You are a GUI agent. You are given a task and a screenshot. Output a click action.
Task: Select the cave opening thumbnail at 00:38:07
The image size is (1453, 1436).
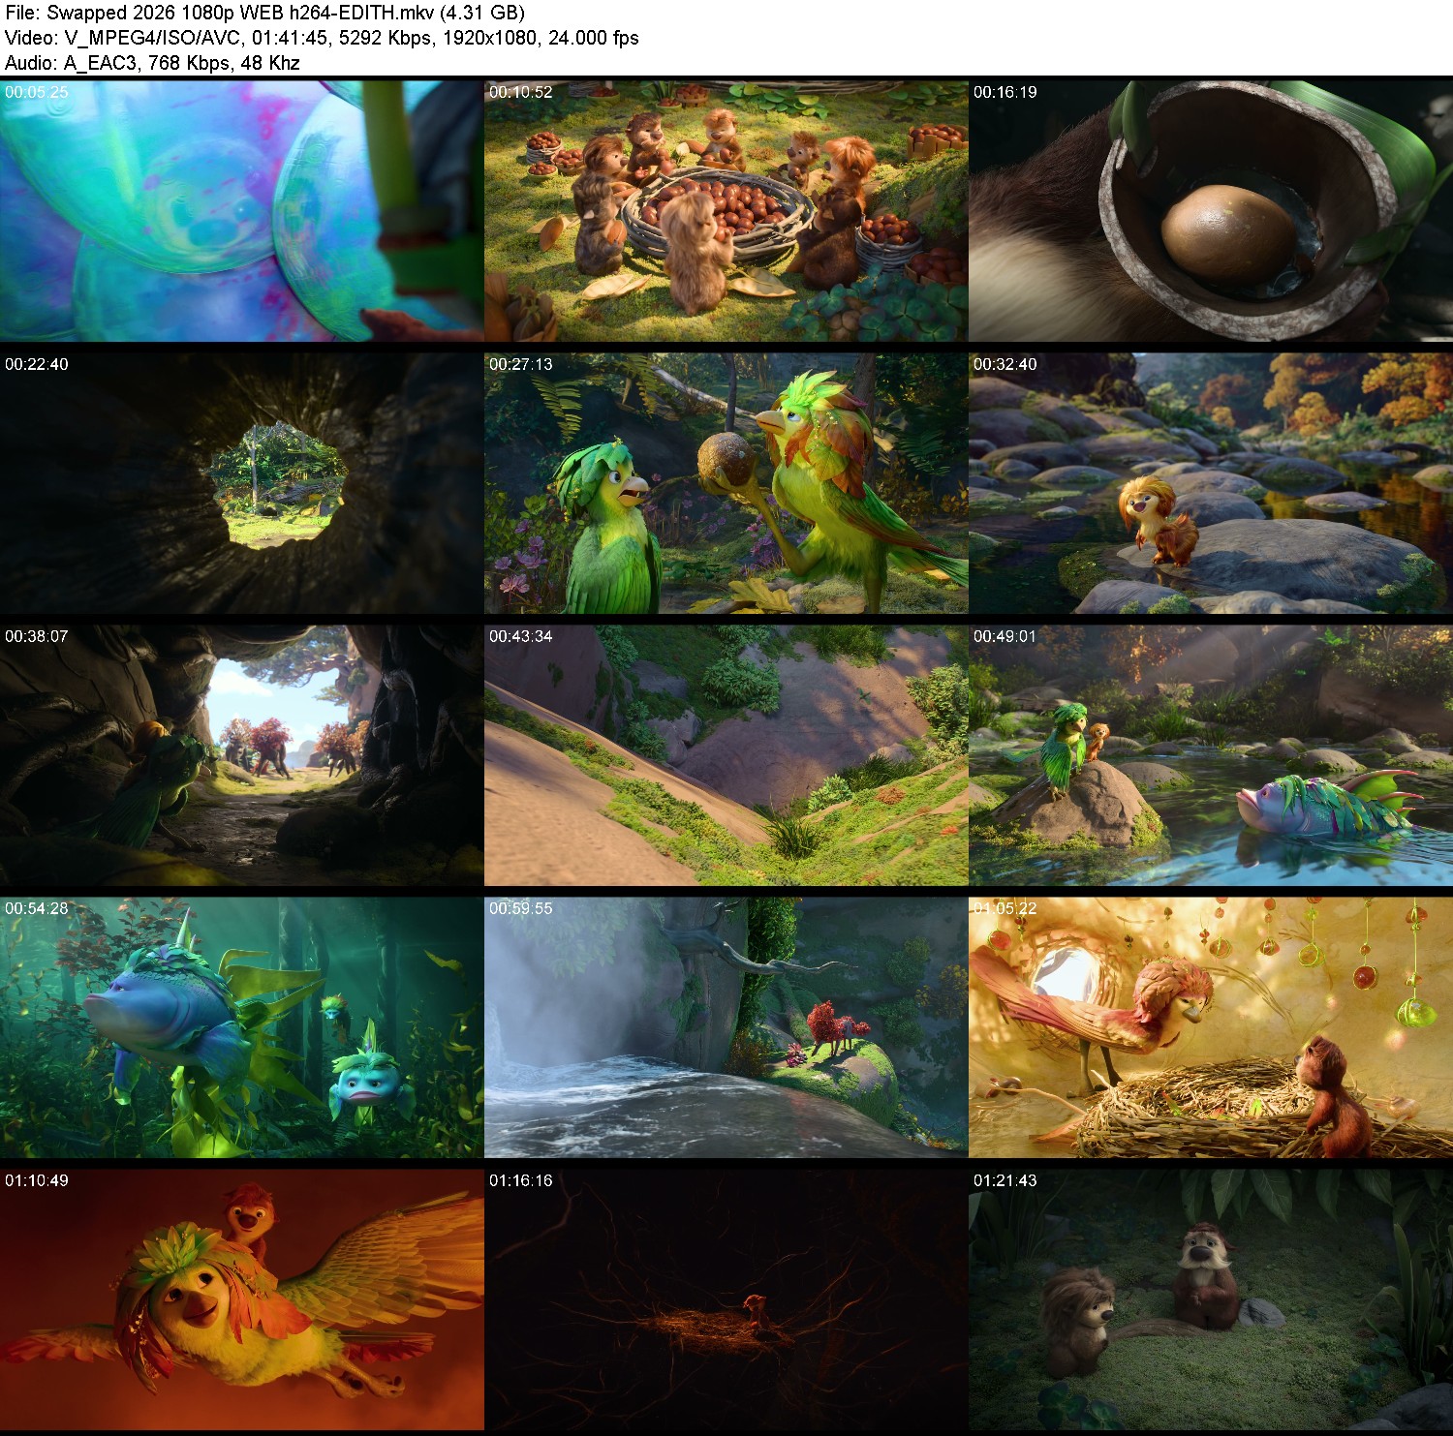(x=241, y=754)
